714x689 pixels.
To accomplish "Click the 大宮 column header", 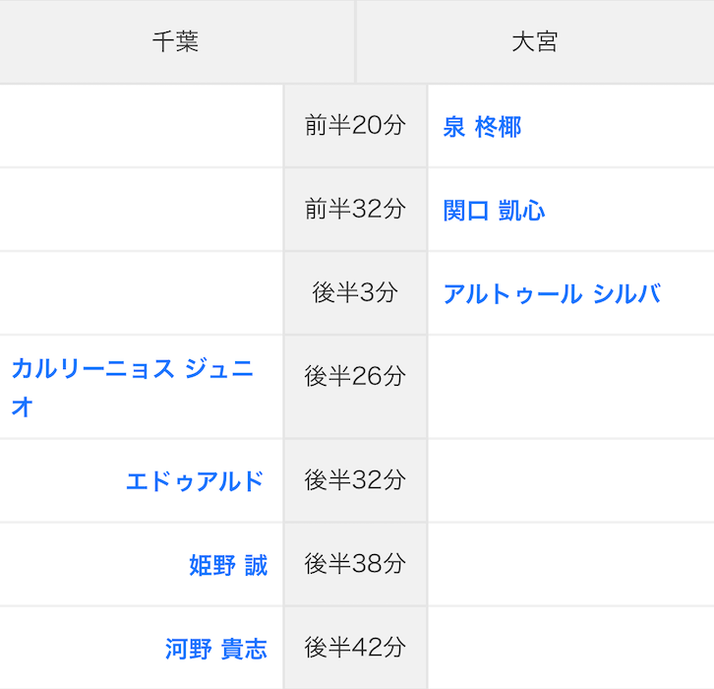I will click(x=535, y=42).
